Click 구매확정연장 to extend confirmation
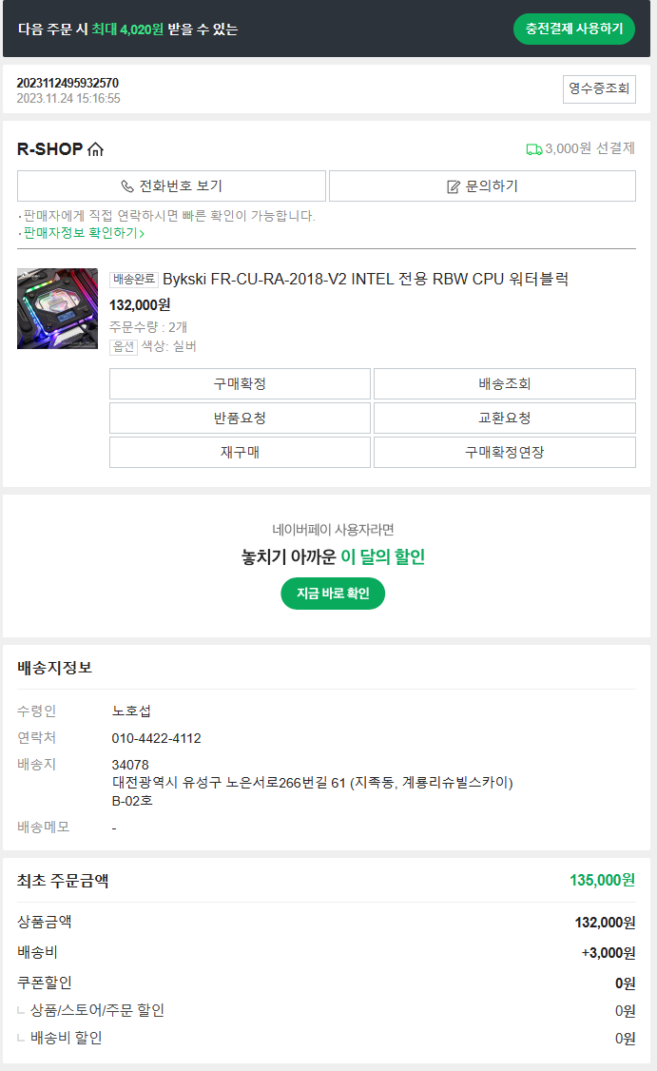Screen dimensions: 657x1071 pyautogui.click(x=504, y=453)
